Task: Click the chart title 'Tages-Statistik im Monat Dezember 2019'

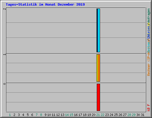Action: coord(45,4)
